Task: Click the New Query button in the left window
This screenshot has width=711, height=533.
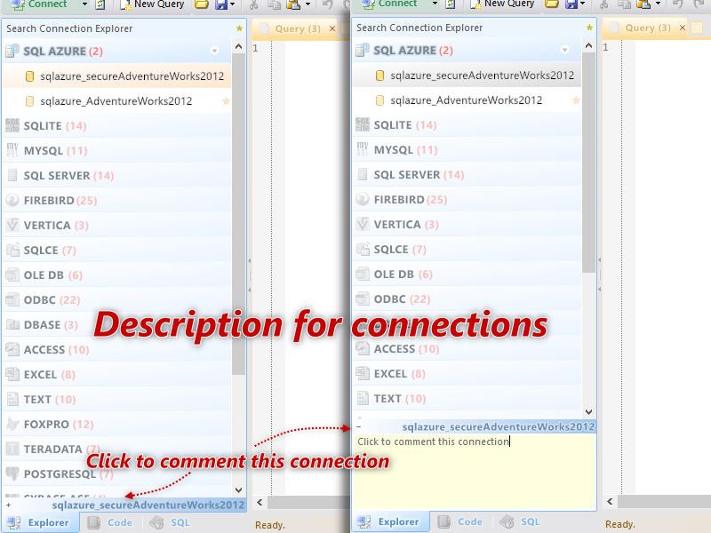Action: [152, 4]
